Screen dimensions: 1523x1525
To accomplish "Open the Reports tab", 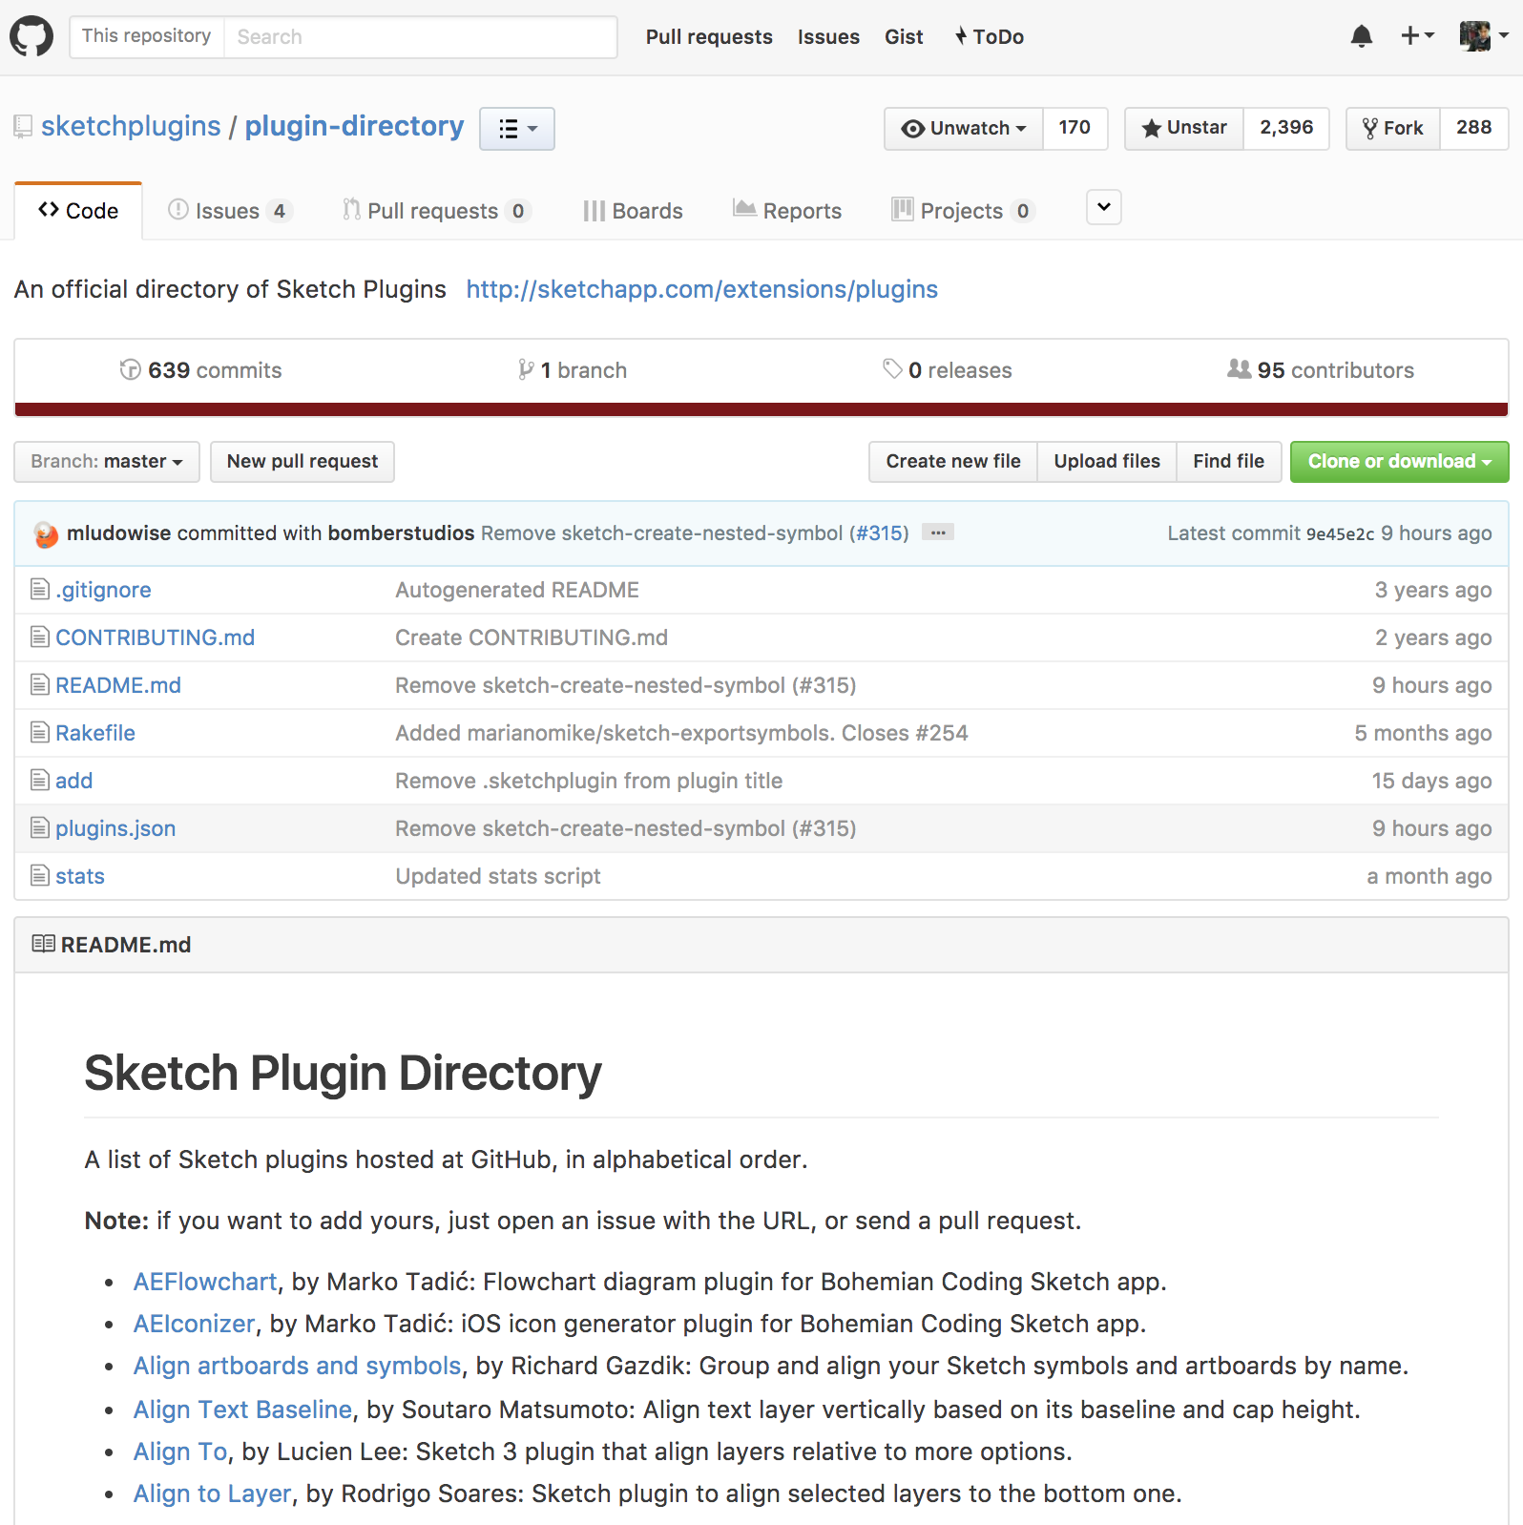I will point(787,211).
